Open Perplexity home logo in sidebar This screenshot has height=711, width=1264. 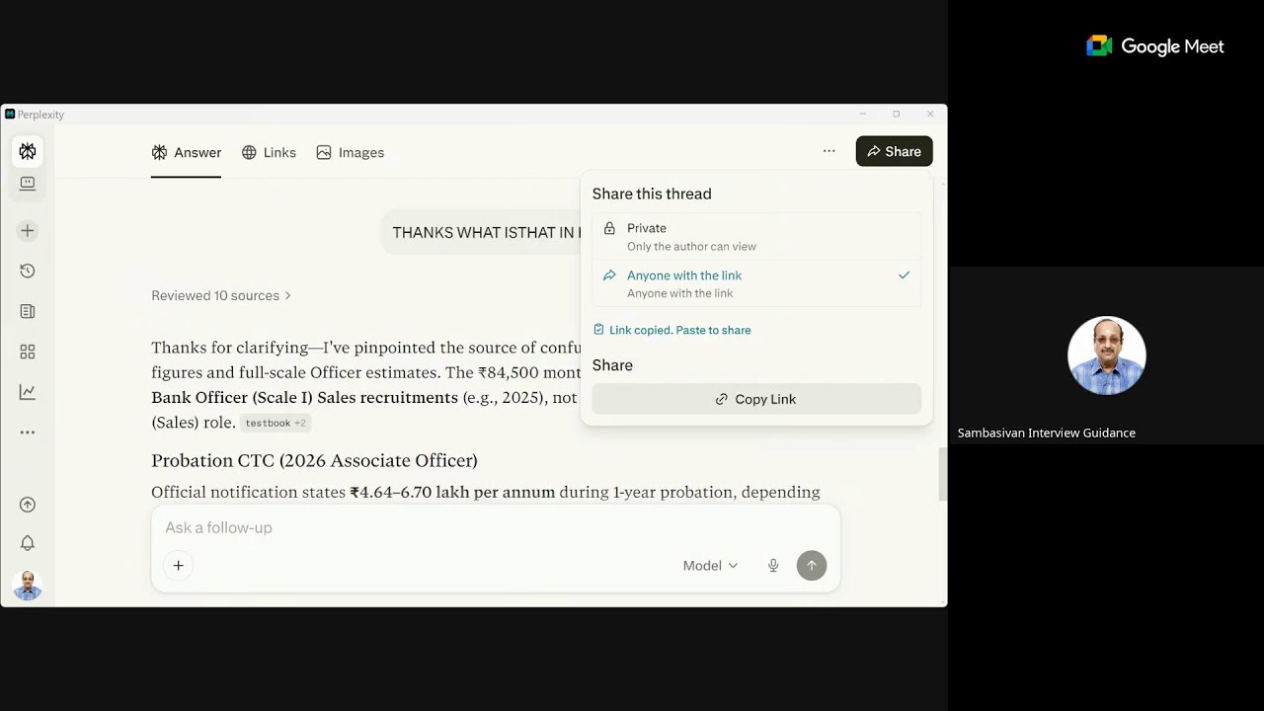click(28, 151)
